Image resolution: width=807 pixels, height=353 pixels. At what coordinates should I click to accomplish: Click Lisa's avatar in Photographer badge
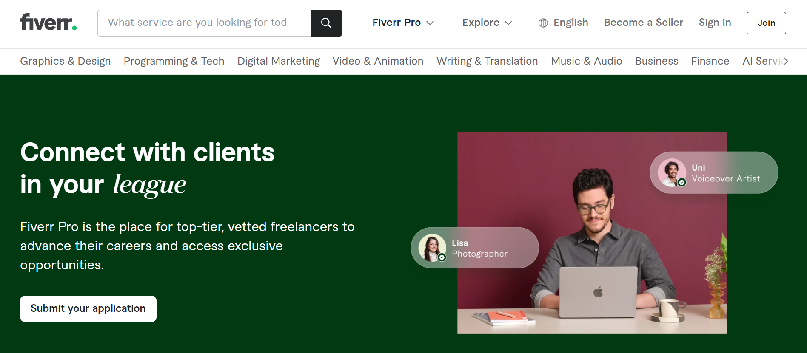[x=432, y=248]
